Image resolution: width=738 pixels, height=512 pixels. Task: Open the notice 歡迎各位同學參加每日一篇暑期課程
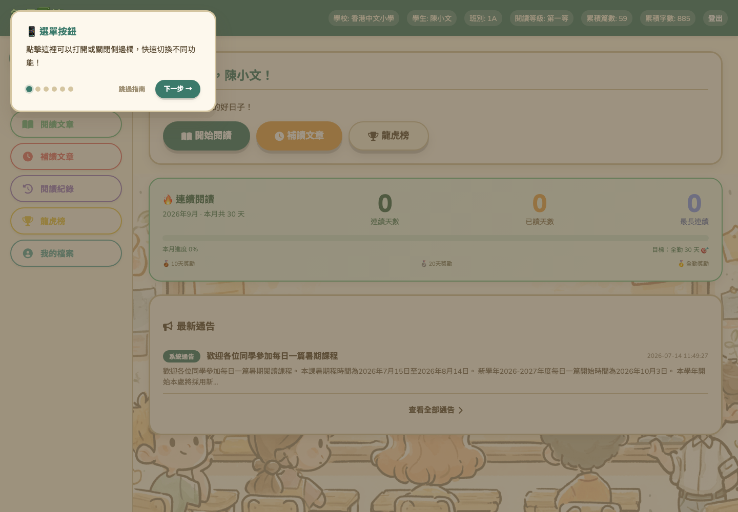click(272, 356)
